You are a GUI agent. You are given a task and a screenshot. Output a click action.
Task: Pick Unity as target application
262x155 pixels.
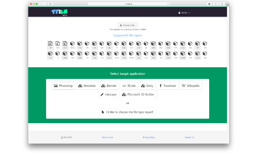147,86
